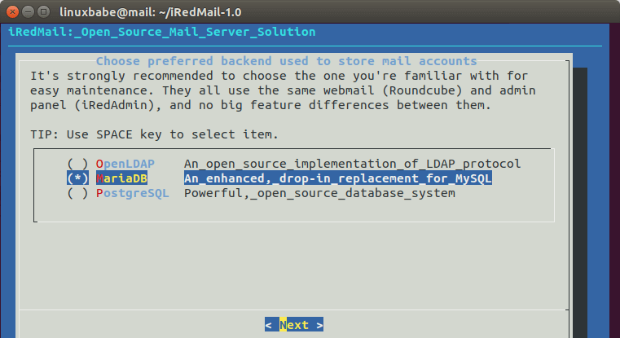Select the PostgreSQL radio button
Screen dimensions: 620x338
click(x=78, y=193)
